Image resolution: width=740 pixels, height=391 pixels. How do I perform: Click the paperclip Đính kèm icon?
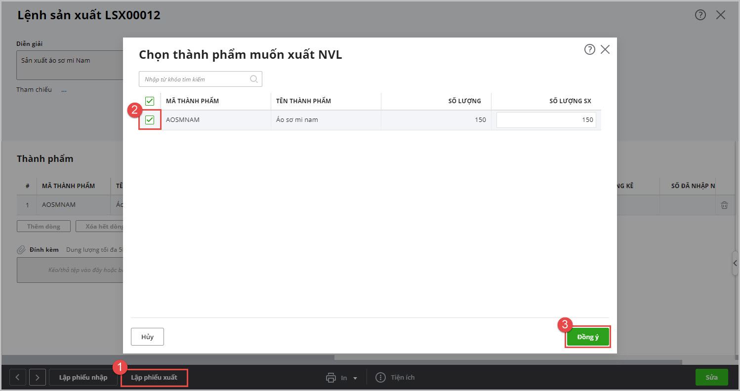point(21,250)
